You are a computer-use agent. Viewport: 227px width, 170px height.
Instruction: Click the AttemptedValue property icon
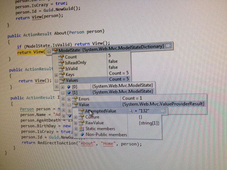(81, 111)
